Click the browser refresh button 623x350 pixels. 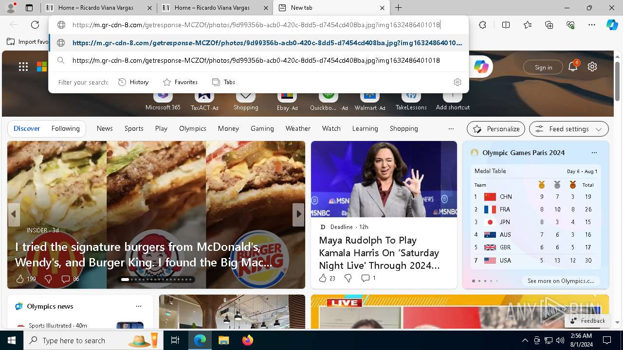click(x=35, y=25)
